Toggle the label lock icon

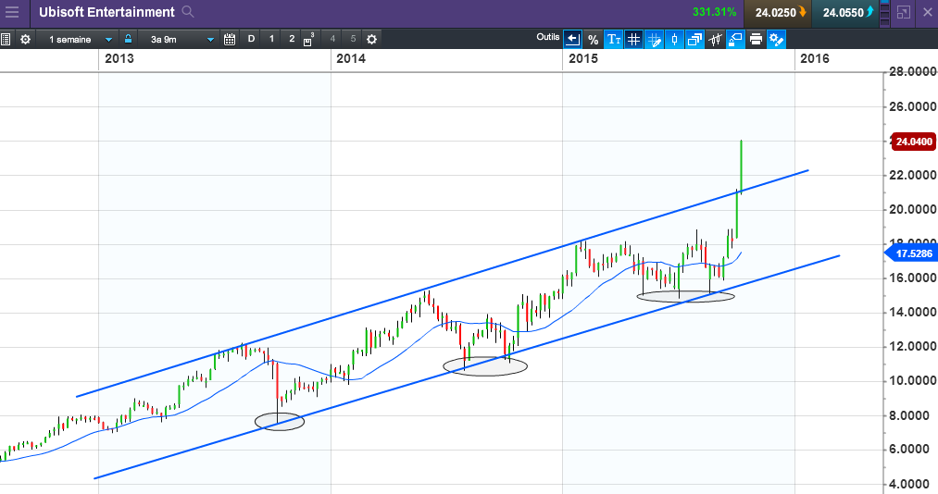tap(735, 40)
